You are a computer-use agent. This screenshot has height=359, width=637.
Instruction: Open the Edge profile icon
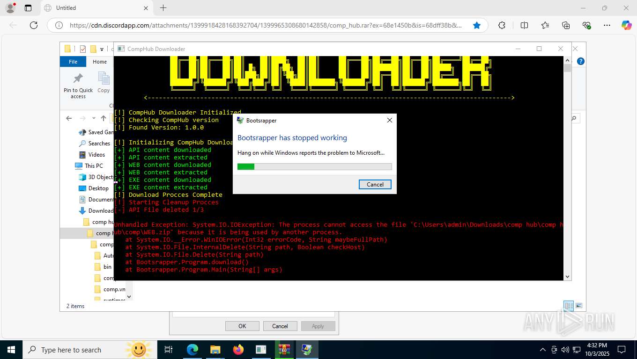(x=10, y=8)
